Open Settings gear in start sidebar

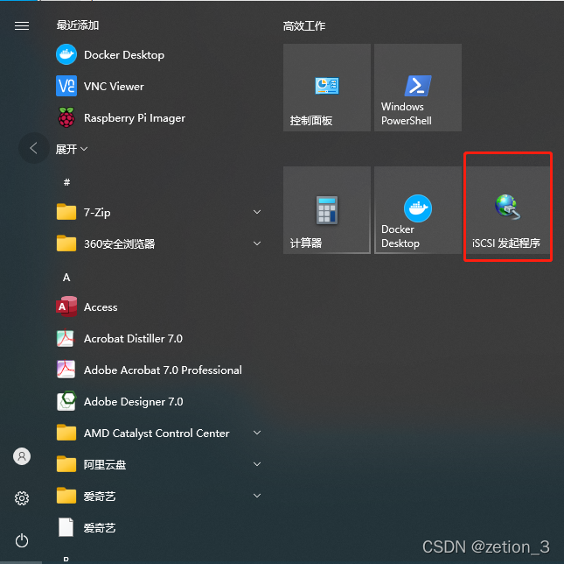click(22, 498)
